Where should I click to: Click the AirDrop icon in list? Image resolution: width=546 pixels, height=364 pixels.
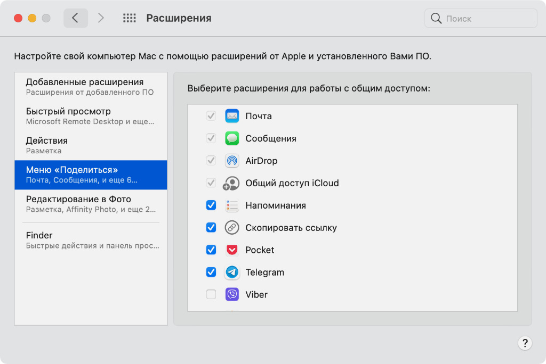232,161
